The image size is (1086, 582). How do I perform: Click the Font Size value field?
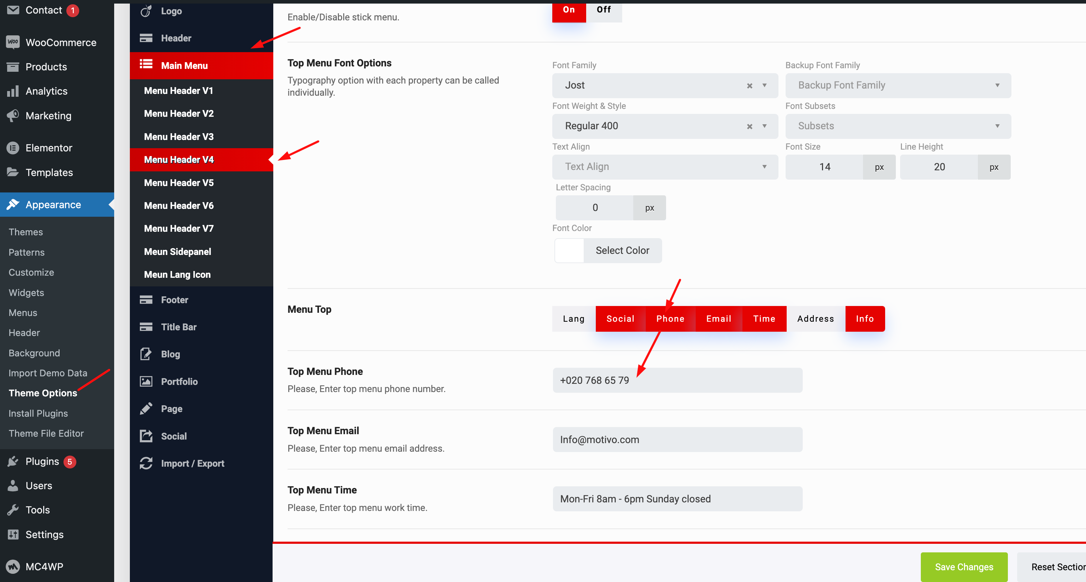click(x=824, y=167)
